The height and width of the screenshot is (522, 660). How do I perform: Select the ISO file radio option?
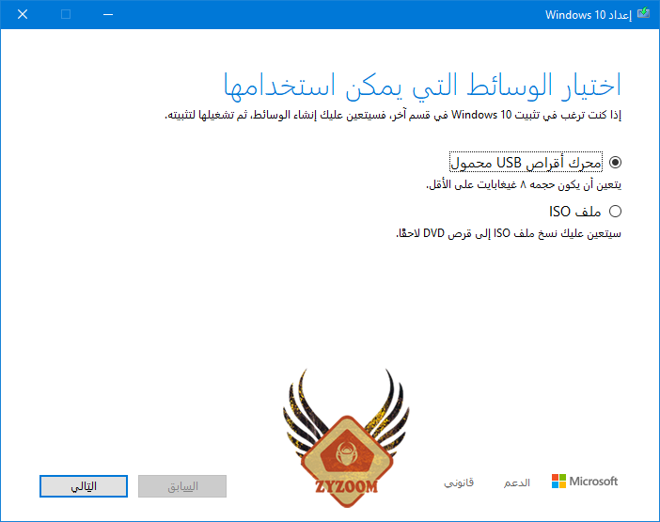pyautogui.click(x=615, y=211)
